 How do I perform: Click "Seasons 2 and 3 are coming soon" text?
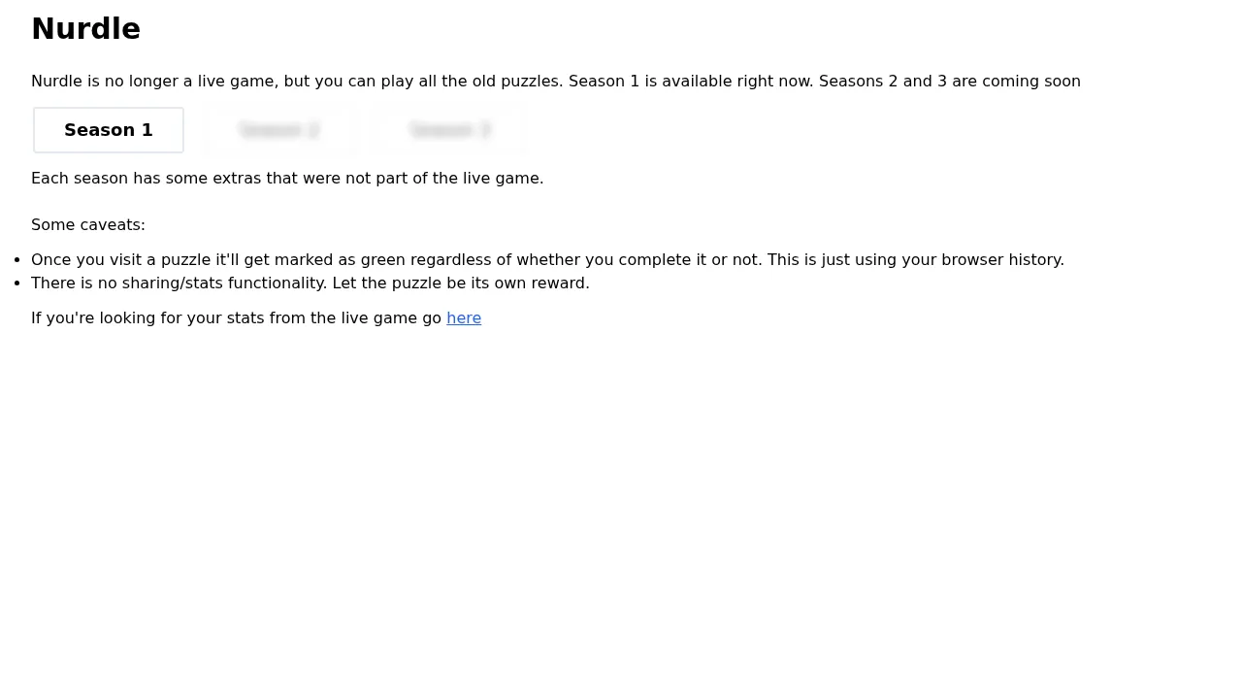coord(949,82)
